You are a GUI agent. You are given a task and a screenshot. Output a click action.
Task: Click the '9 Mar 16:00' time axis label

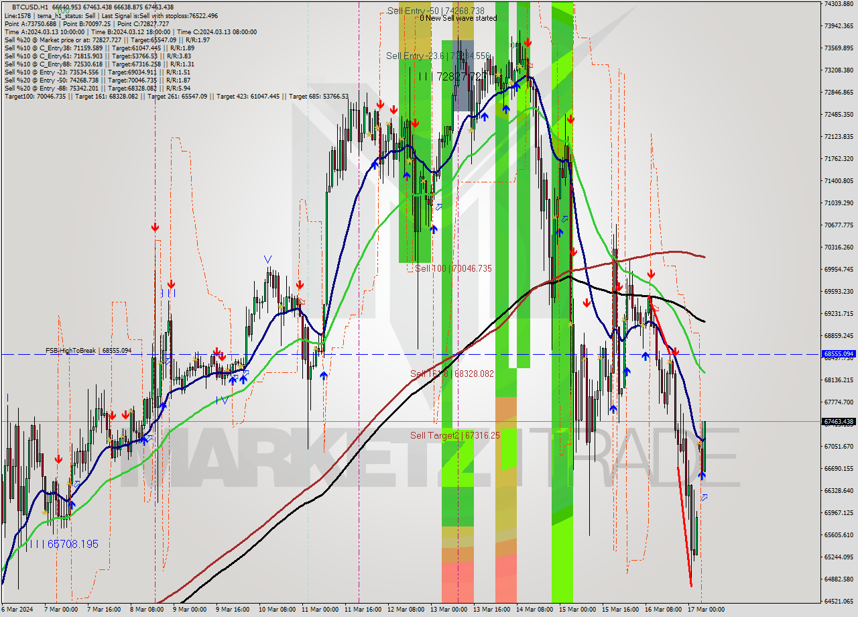pyautogui.click(x=233, y=610)
